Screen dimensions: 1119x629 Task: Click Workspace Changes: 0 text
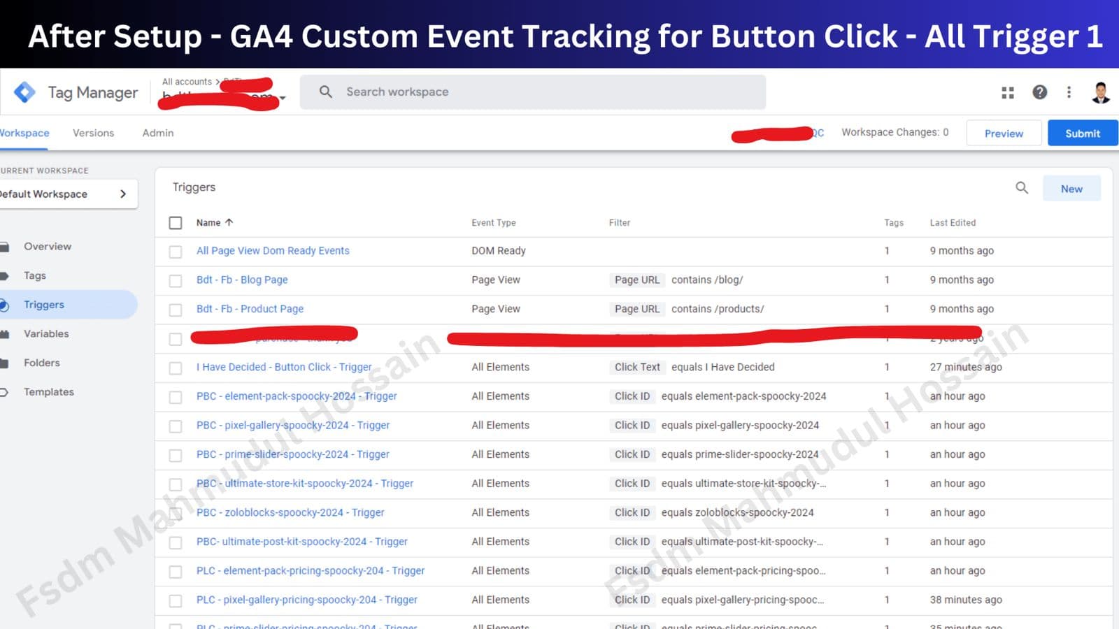pos(895,132)
